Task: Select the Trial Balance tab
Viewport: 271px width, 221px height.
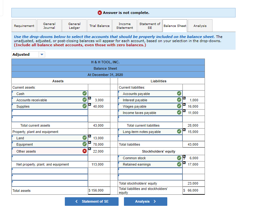Action: click(99, 25)
